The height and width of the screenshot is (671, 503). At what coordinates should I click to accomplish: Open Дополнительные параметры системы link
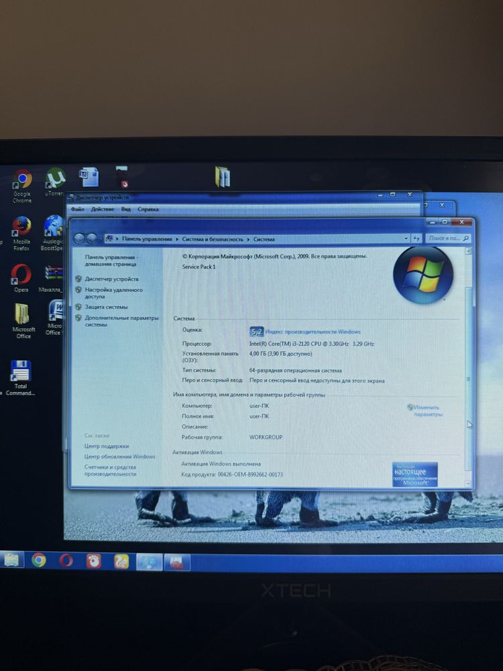[x=121, y=321]
